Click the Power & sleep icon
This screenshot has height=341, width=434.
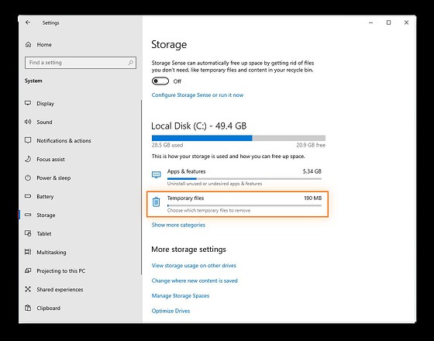coord(28,177)
